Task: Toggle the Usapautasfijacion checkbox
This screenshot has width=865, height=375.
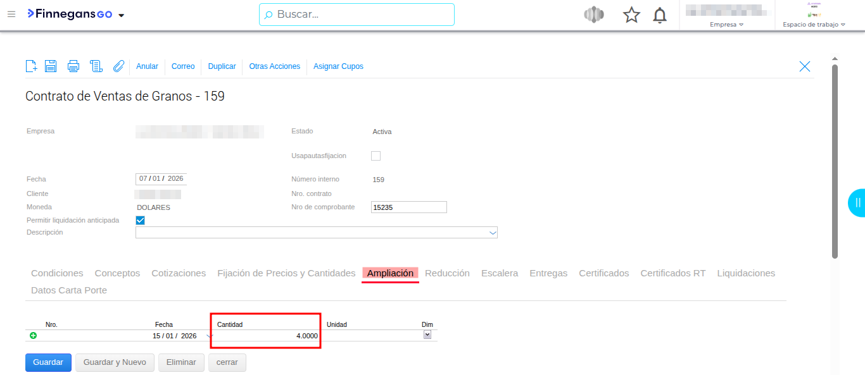Action: pos(376,156)
